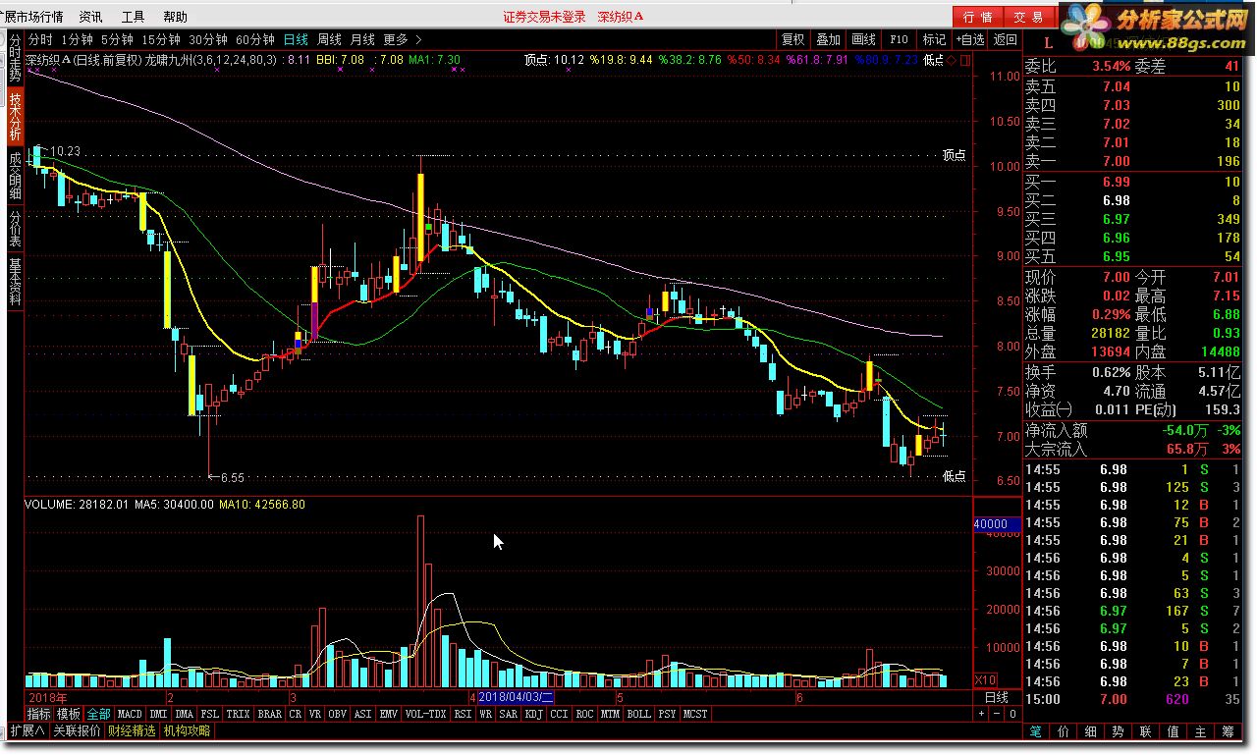The height and width of the screenshot is (755, 1257).
Task: Select the 全部 indicator category
Action: (x=98, y=714)
